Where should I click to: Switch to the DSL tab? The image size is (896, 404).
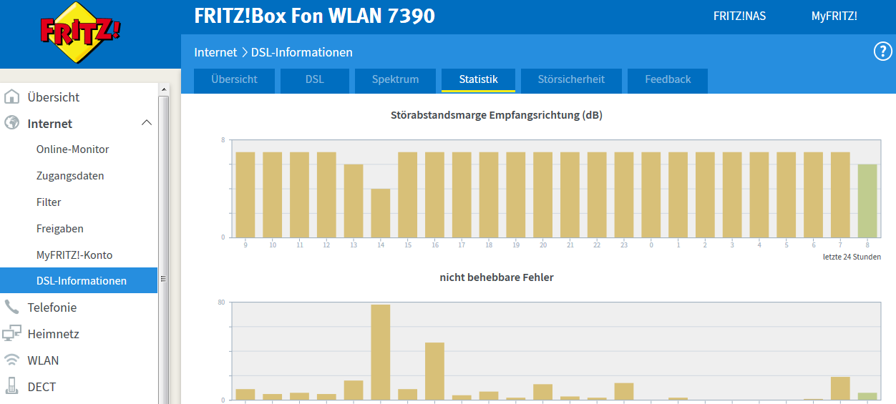pos(315,80)
